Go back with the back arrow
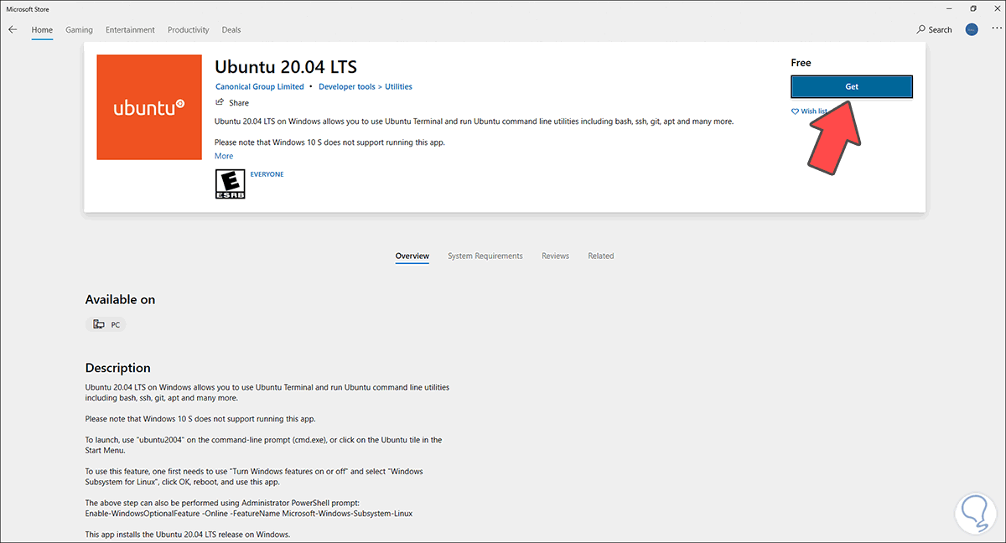This screenshot has width=1006, height=543. click(13, 29)
